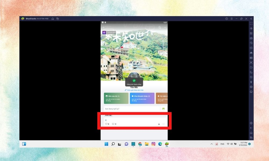Viewport: 269px width, 161px height.
Task: Like the post with the heart icon
Action: click(x=106, y=124)
